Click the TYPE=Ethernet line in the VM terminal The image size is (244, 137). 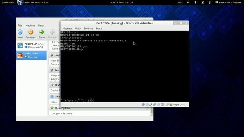pyautogui.click(x=71, y=38)
